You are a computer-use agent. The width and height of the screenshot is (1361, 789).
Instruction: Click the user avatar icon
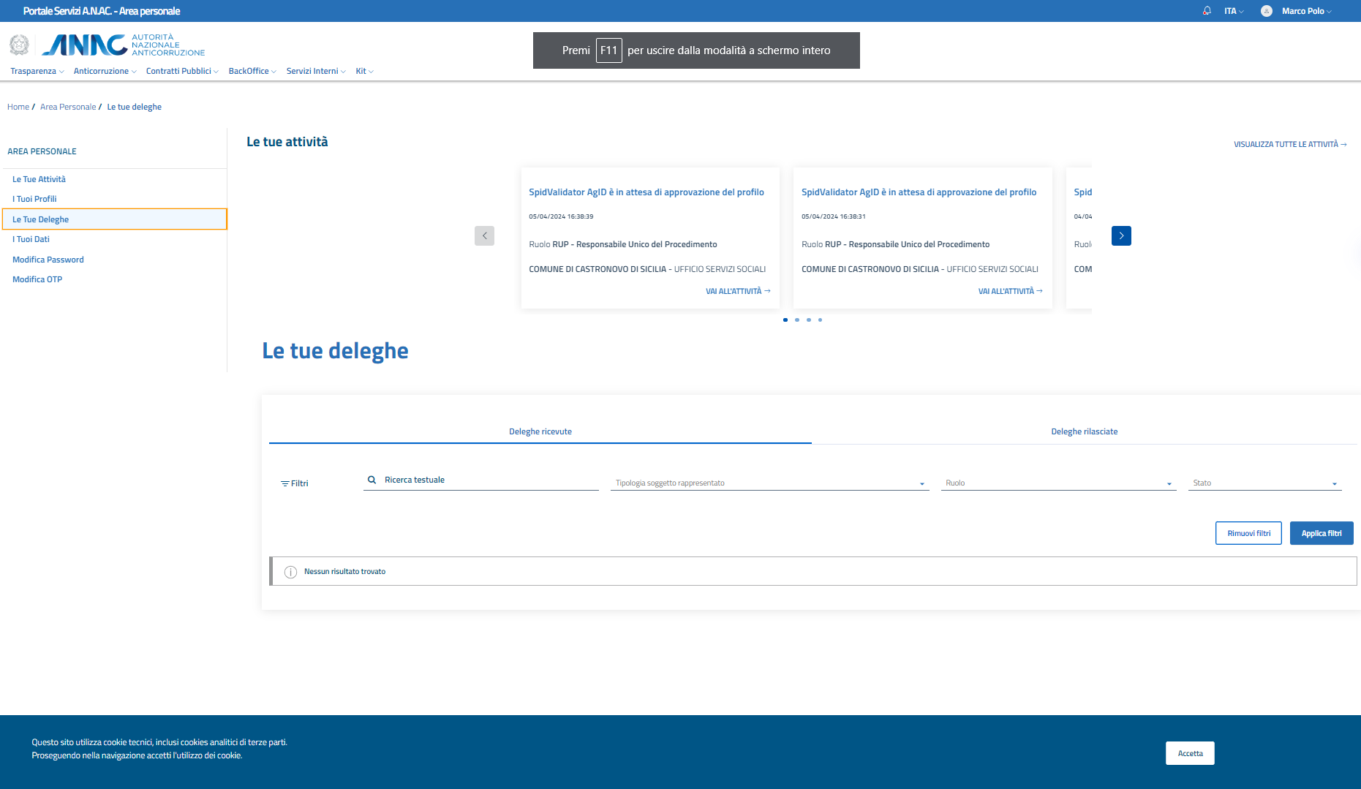1267,11
